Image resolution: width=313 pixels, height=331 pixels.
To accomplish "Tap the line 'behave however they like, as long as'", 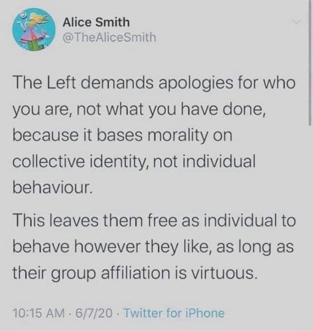I will pos(153,247).
